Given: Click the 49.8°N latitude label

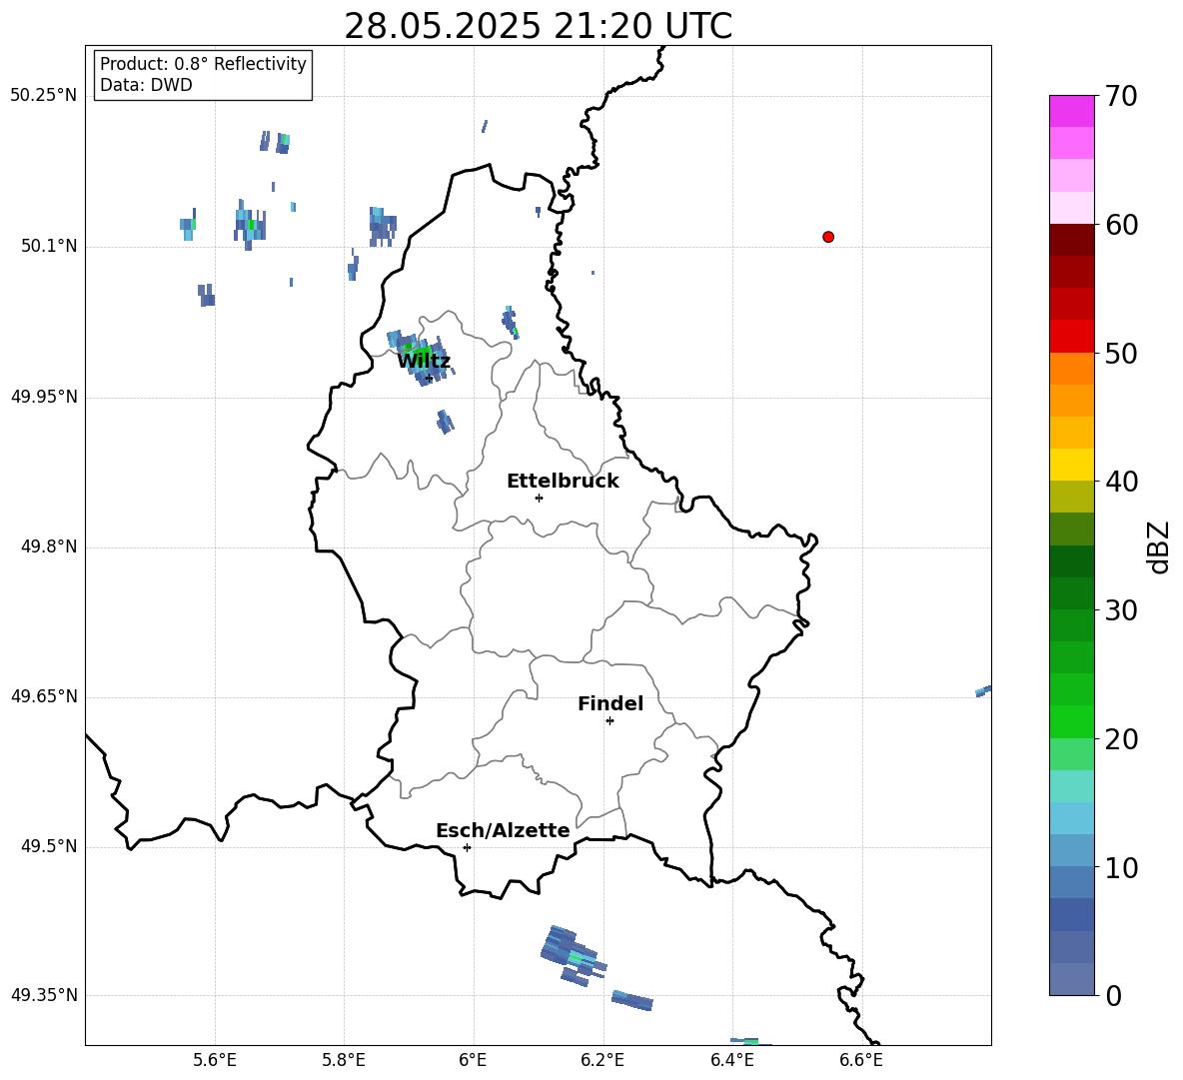Looking at the screenshot, I should 49,546.
